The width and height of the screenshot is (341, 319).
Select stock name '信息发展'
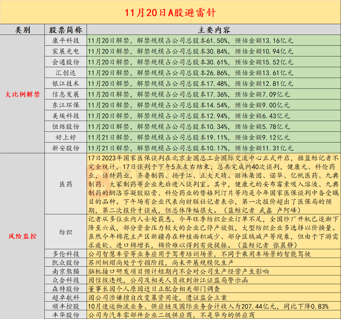[66, 94]
